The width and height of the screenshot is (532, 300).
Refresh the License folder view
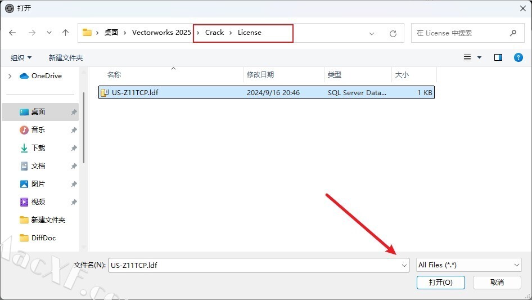pyautogui.click(x=393, y=33)
